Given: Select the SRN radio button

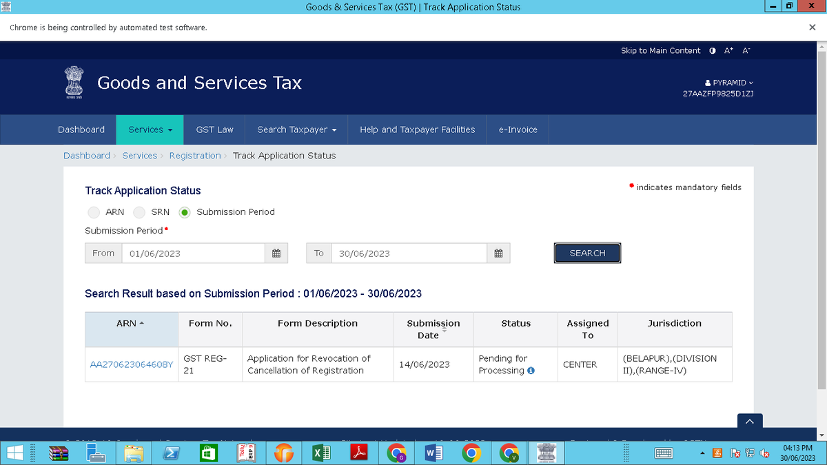Looking at the screenshot, I should point(139,212).
